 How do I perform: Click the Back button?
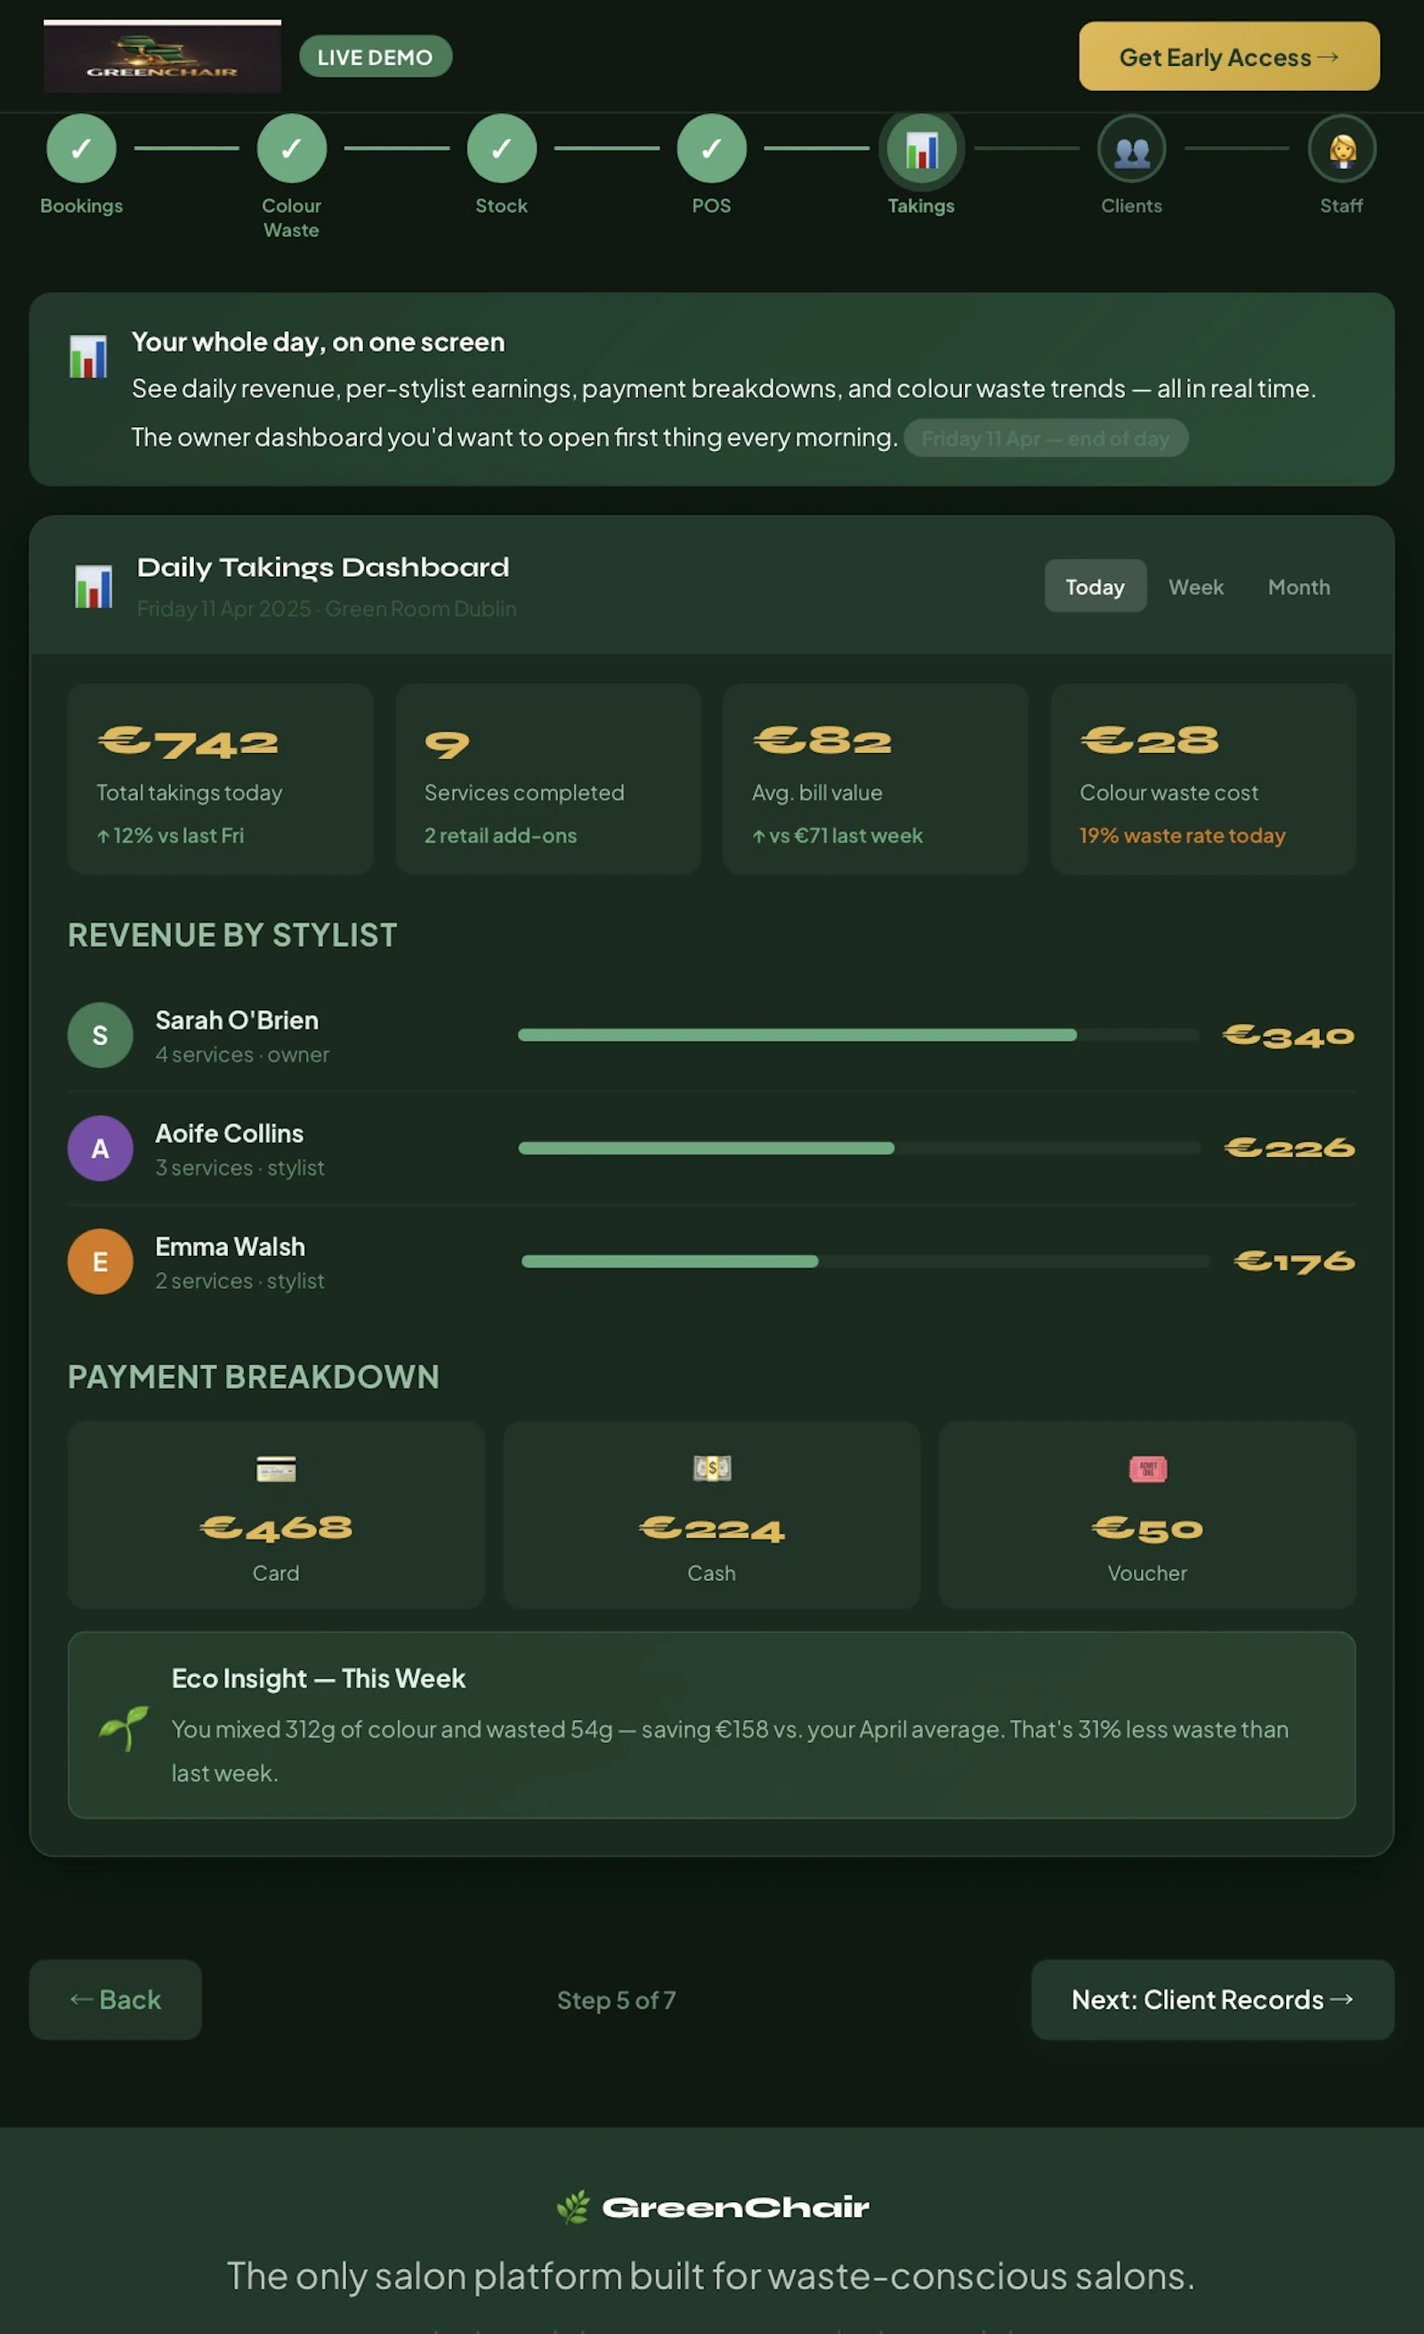coord(116,1999)
